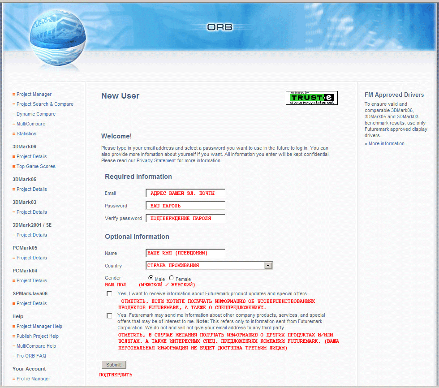Click the Welcome! heading
The width and height of the screenshot is (439, 388).
(116, 136)
